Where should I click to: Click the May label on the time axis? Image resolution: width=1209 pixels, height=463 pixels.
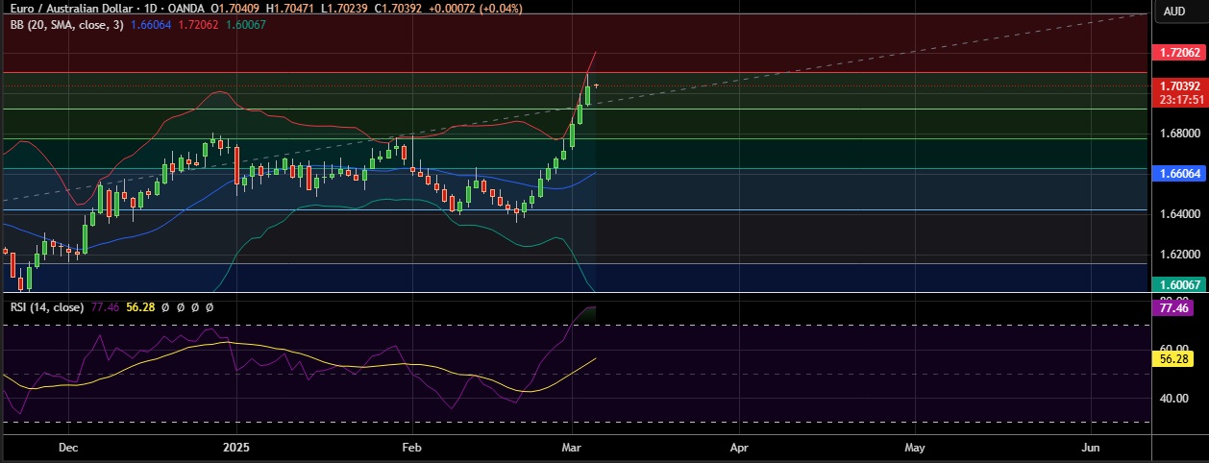click(914, 448)
